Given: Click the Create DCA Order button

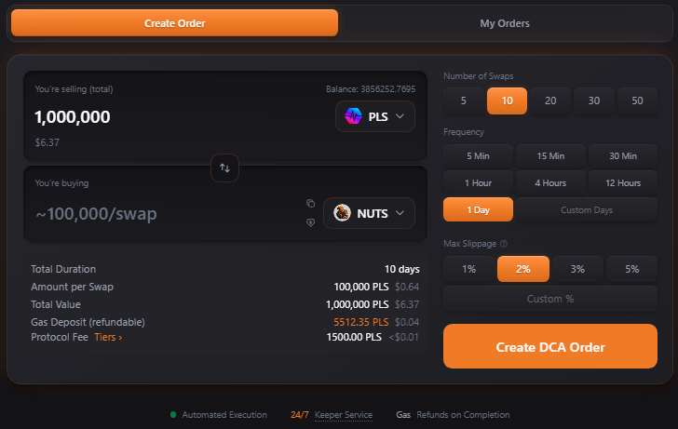Looking at the screenshot, I should tap(550, 346).
